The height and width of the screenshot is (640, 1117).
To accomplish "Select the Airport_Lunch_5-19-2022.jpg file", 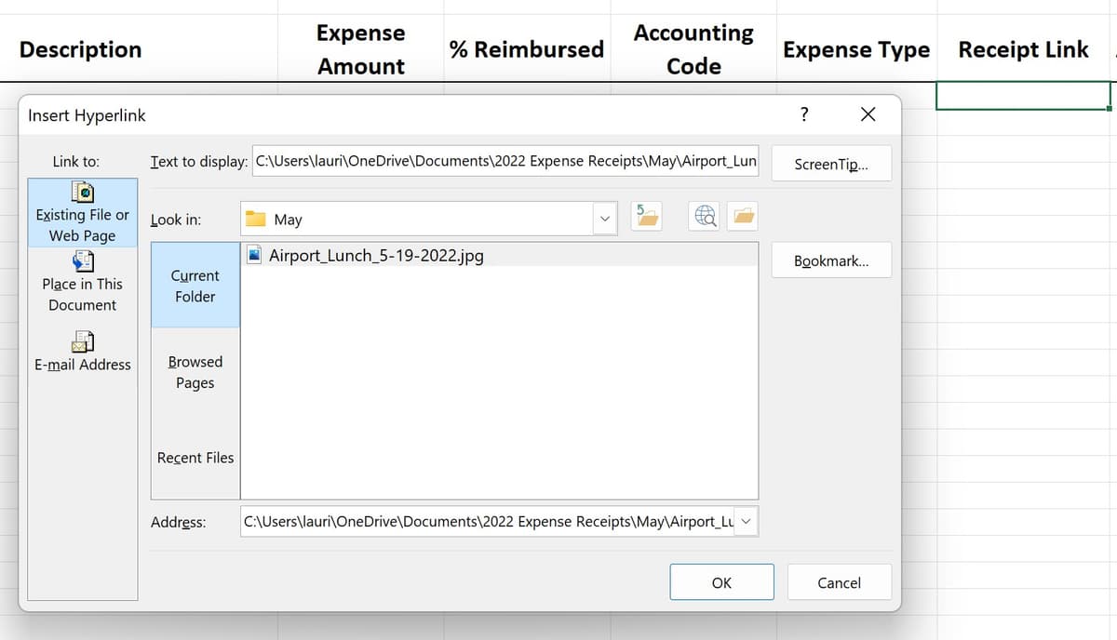I will 501,255.
